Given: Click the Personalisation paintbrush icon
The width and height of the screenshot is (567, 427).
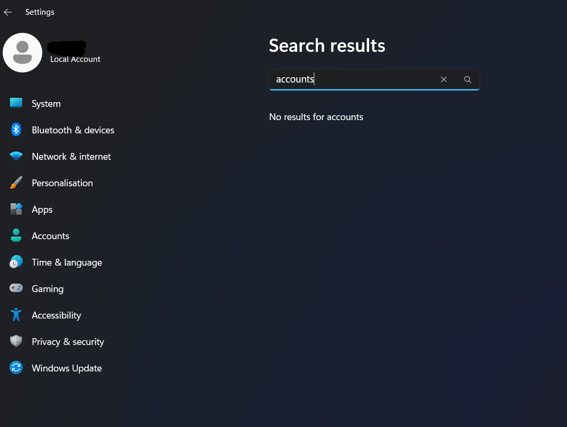Looking at the screenshot, I should coord(16,183).
